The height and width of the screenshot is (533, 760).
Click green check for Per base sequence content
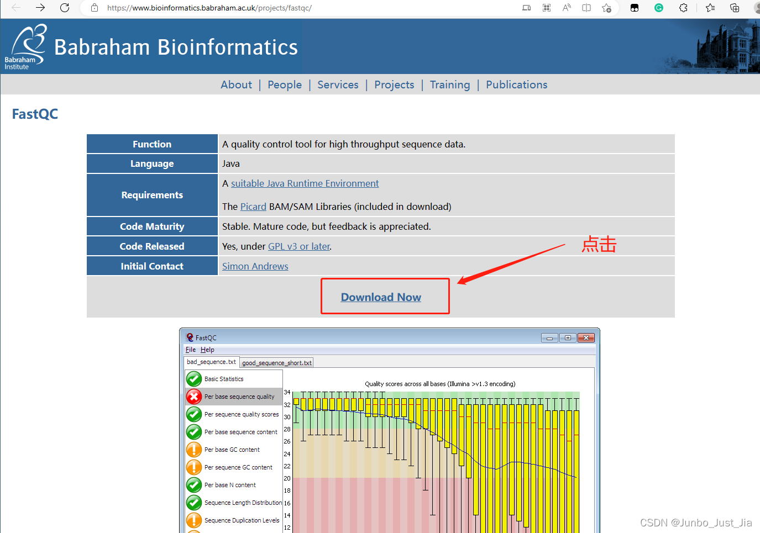(x=193, y=432)
